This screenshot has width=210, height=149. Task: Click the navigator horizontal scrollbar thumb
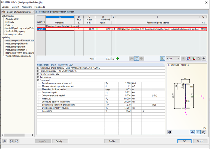[x=14, y=135]
